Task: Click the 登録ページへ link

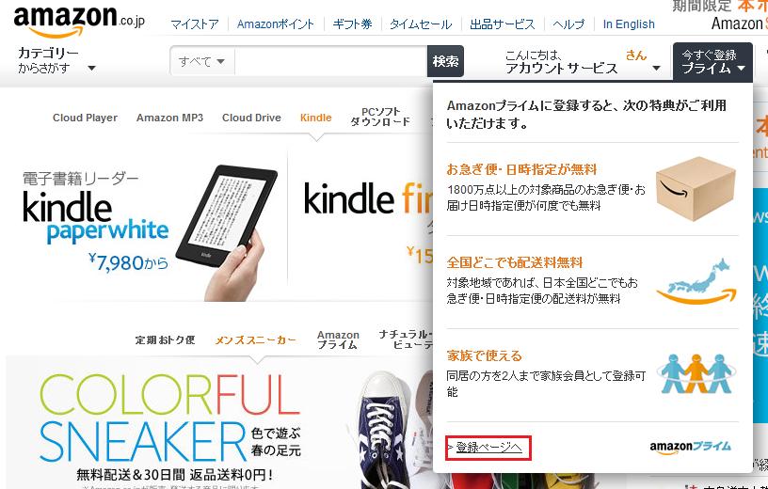Action: [x=488, y=448]
